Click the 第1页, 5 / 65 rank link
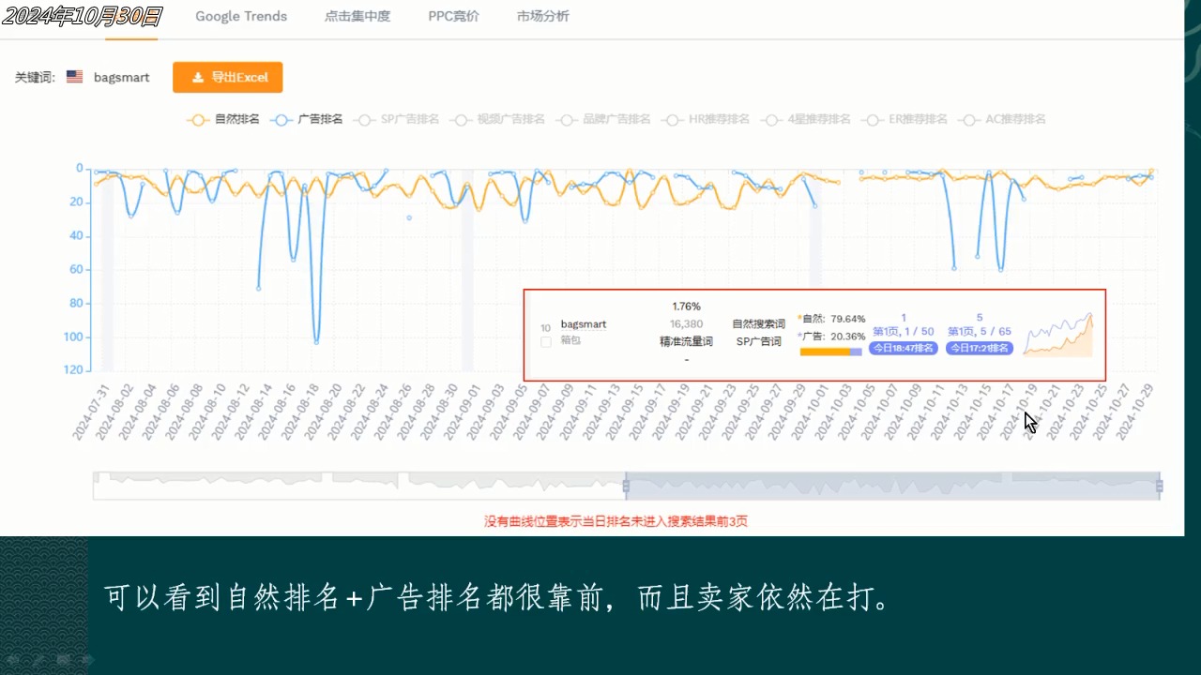This screenshot has height=675, width=1201. pyautogui.click(x=980, y=331)
